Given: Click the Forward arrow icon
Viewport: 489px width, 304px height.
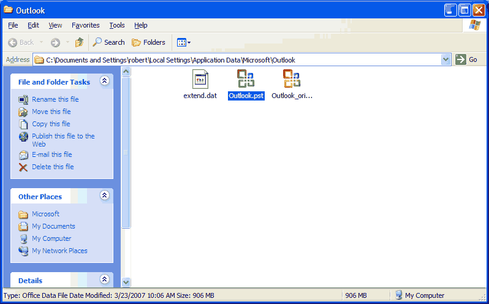Looking at the screenshot, I should click(x=55, y=42).
